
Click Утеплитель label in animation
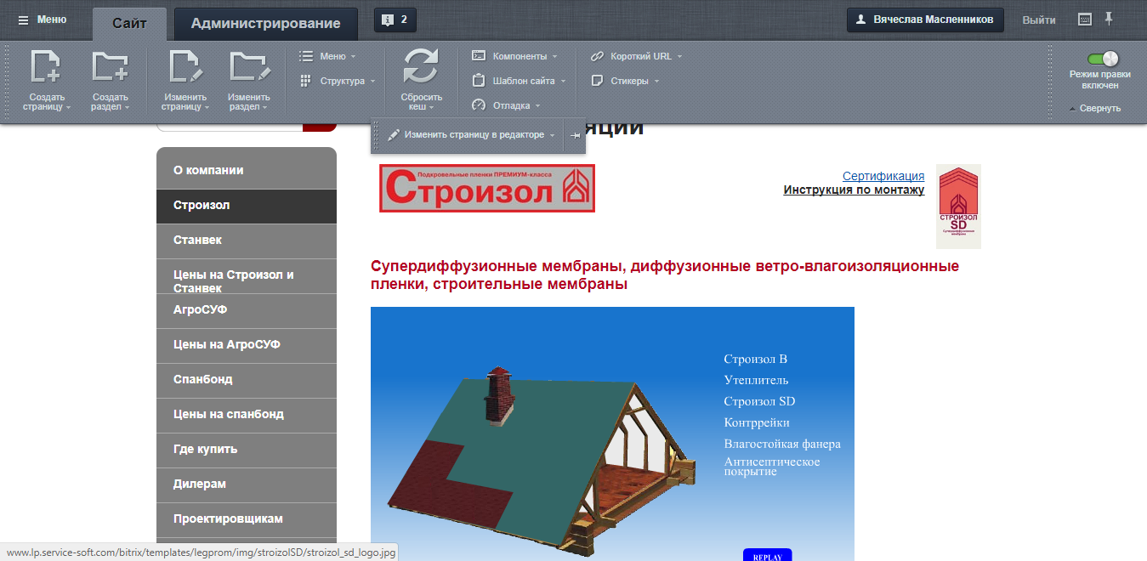(756, 381)
